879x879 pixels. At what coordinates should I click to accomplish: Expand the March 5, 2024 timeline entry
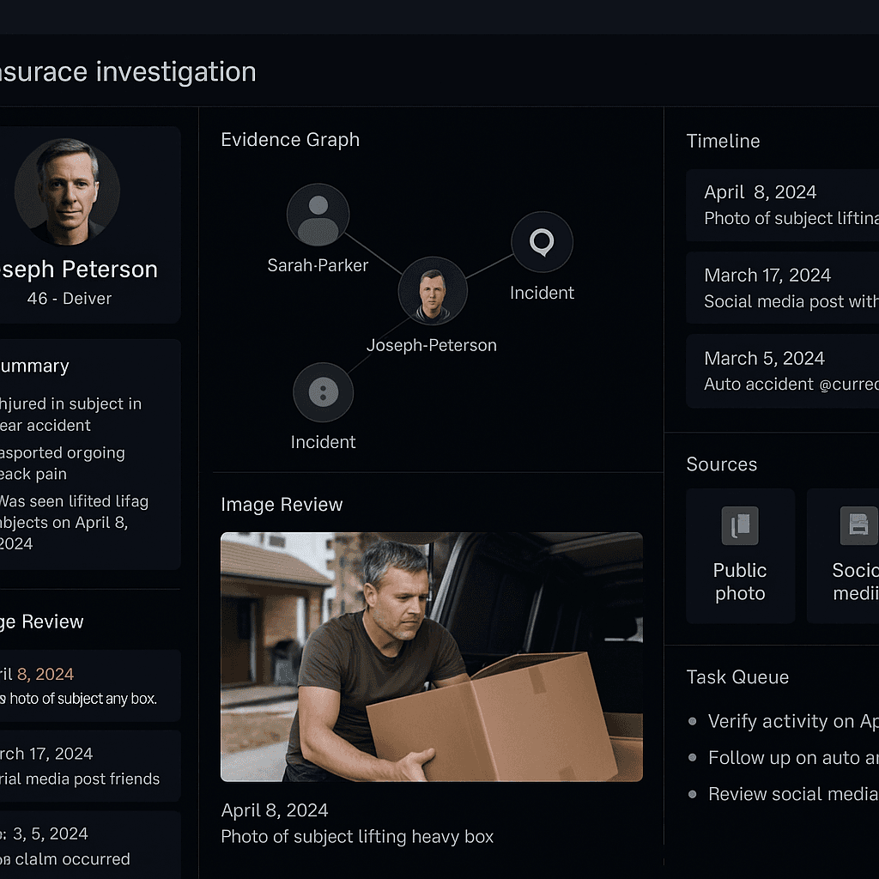(x=781, y=370)
